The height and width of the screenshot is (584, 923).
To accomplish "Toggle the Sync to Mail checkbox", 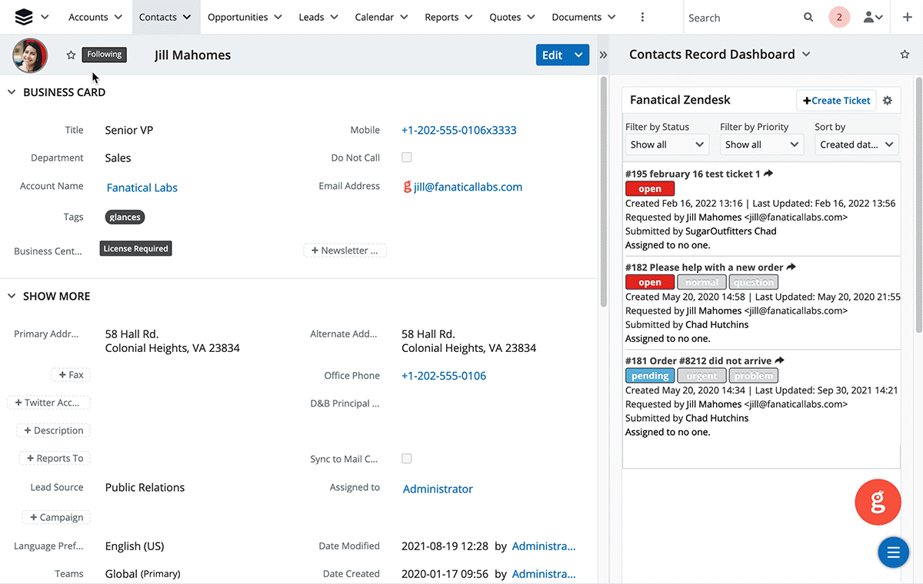I will [x=407, y=459].
